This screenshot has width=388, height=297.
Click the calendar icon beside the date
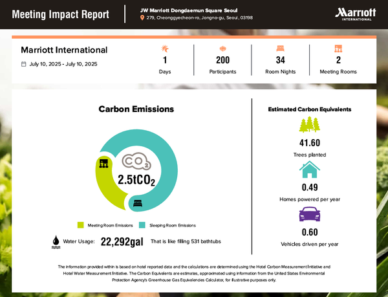23,64
